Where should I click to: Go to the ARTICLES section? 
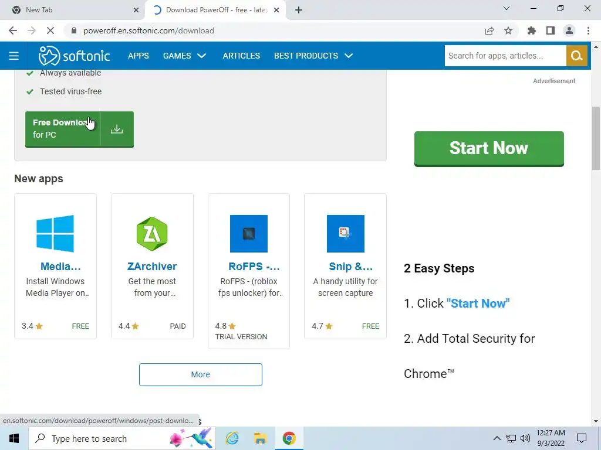pyautogui.click(x=241, y=56)
